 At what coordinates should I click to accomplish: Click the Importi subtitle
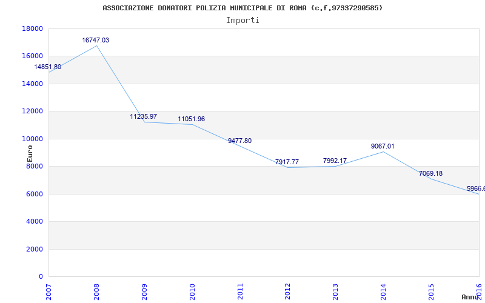242,21
